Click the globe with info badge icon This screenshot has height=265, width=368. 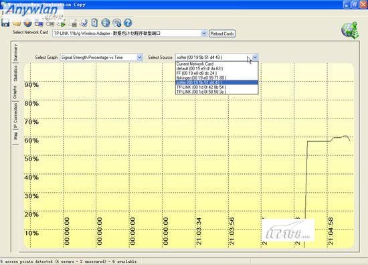click(116, 23)
